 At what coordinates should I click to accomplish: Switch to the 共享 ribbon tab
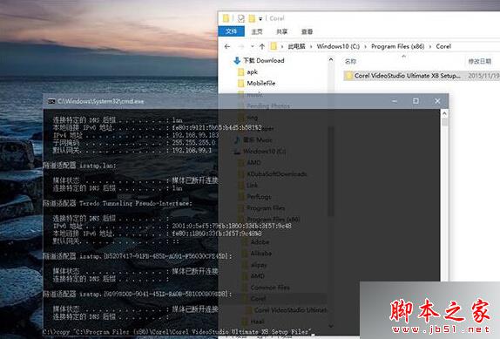click(x=282, y=31)
